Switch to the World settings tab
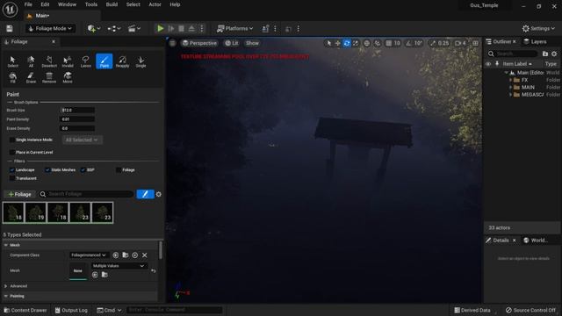Screen dimensions: 562x316 click(x=536, y=240)
